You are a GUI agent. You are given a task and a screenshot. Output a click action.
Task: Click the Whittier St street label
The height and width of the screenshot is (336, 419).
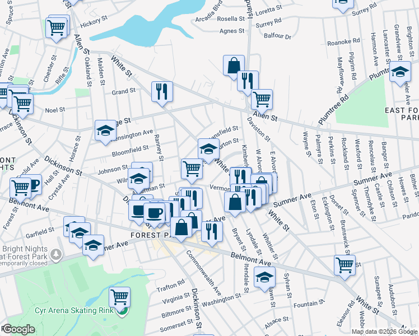[270, 246]
